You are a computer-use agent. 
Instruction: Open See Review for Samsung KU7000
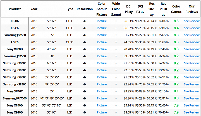[192, 98]
